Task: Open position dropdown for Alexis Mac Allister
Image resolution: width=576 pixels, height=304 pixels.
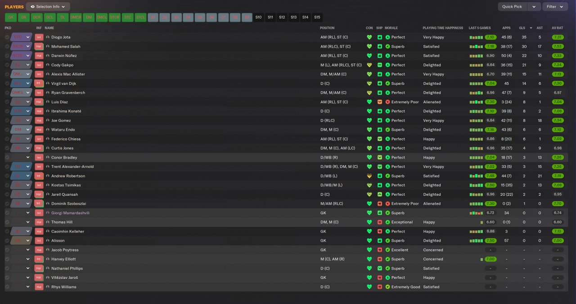Action: pyautogui.click(x=28, y=74)
